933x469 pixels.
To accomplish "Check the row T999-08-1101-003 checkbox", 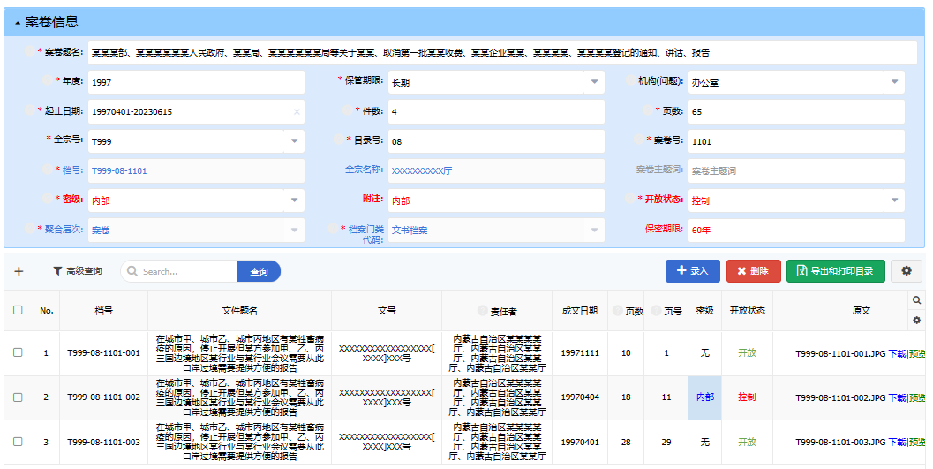I will 18,442.
